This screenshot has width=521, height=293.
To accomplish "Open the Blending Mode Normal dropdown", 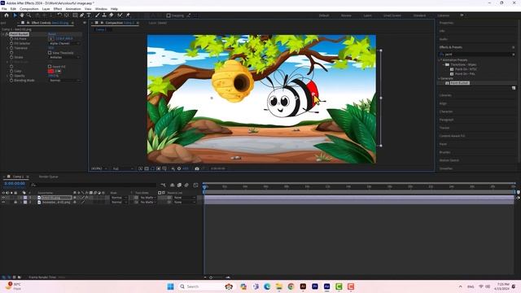I will coord(64,81).
